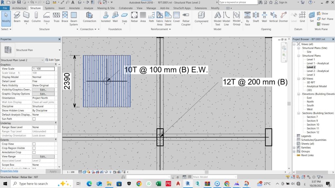
Task: Open the Properties help link
Action: pyautogui.click(x=9, y=171)
